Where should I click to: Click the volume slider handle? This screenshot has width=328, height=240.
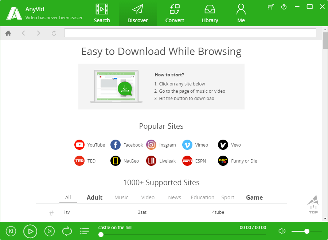tap(307, 231)
